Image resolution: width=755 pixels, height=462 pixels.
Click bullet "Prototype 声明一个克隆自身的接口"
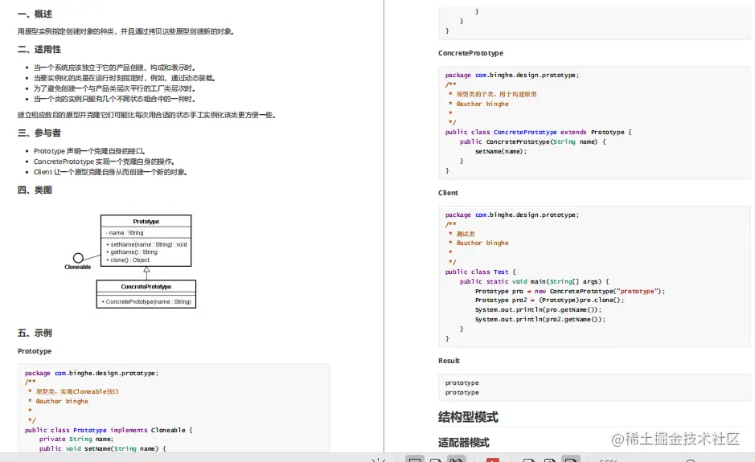click(x=89, y=151)
